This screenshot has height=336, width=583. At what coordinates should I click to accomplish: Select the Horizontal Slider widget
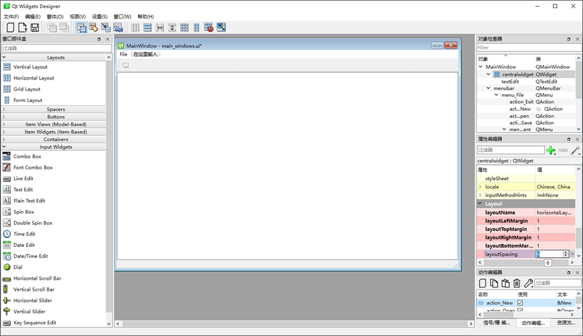click(x=33, y=301)
